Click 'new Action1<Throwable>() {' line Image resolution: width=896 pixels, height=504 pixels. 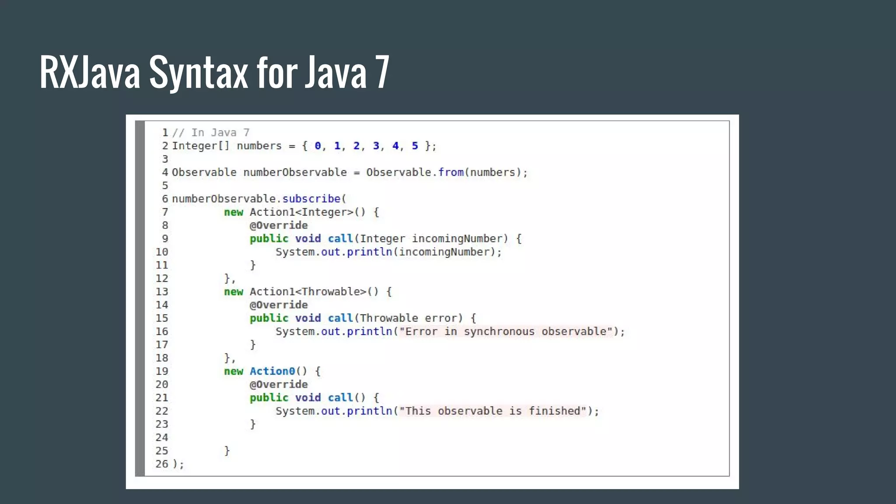308,292
